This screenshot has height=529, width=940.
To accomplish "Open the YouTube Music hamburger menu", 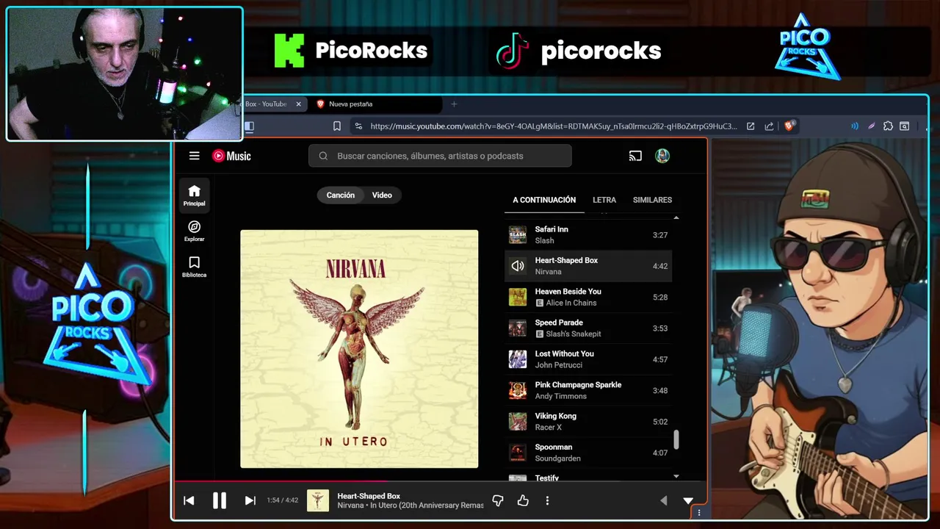I will pyautogui.click(x=194, y=156).
